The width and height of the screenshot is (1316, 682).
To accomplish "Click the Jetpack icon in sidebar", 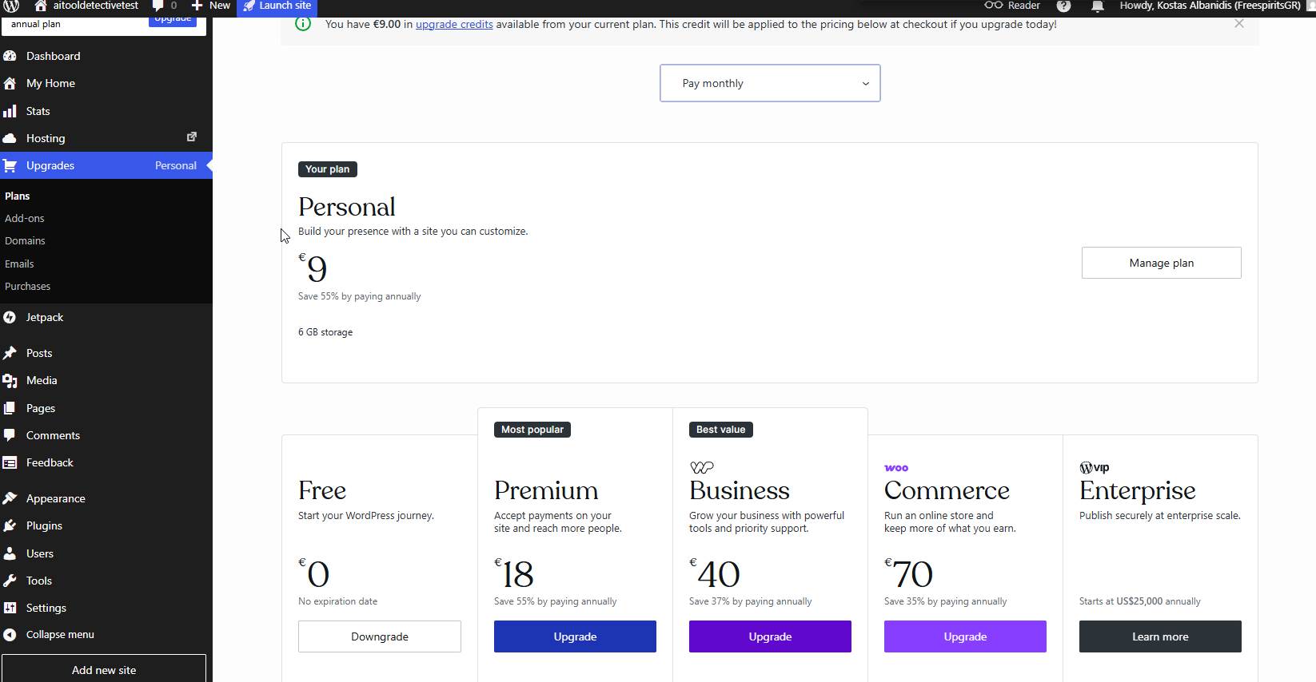I will (x=10, y=317).
